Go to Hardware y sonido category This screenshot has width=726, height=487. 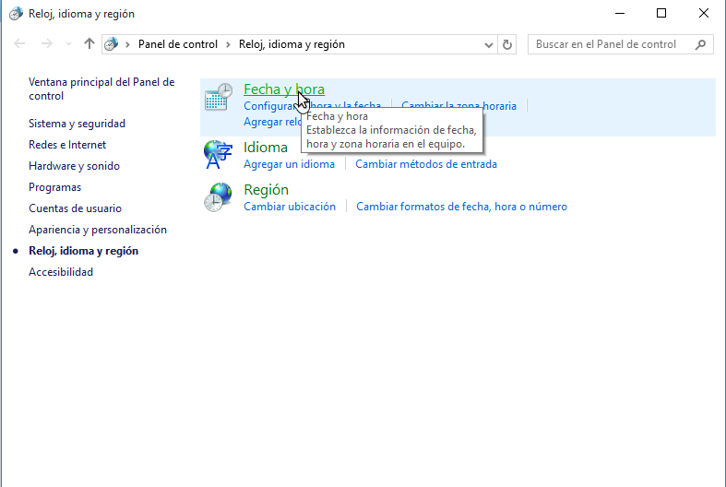pos(74,166)
